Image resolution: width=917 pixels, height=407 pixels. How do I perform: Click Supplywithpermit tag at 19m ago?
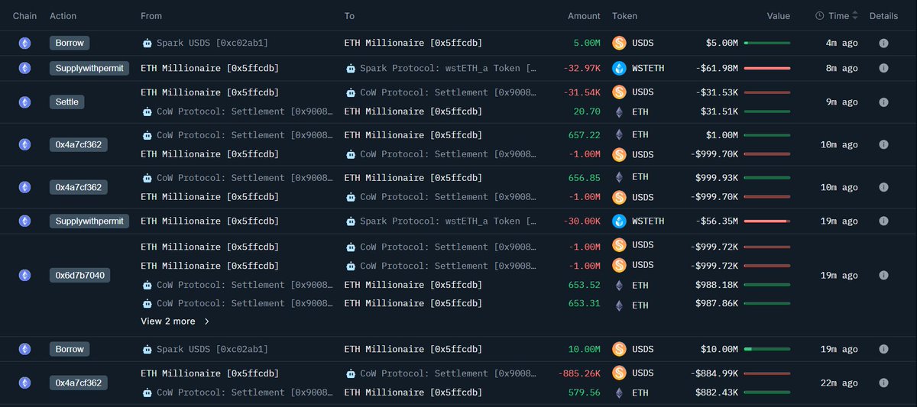click(89, 221)
